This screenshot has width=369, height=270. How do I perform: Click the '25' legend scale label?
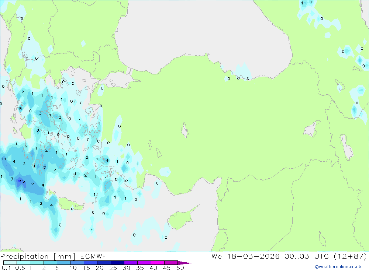click(113, 268)
